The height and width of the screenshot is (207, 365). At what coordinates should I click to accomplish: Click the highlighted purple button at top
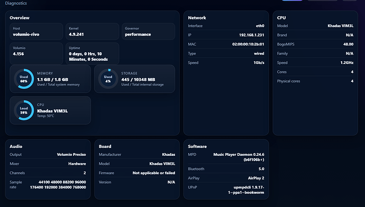[x=292, y=1]
